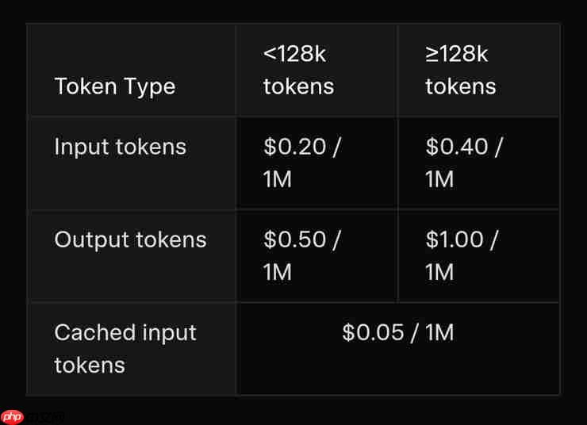This screenshot has height=425, width=587.
Task: Click the $1.00 / 1M price cell
Action: pos(462,255)
